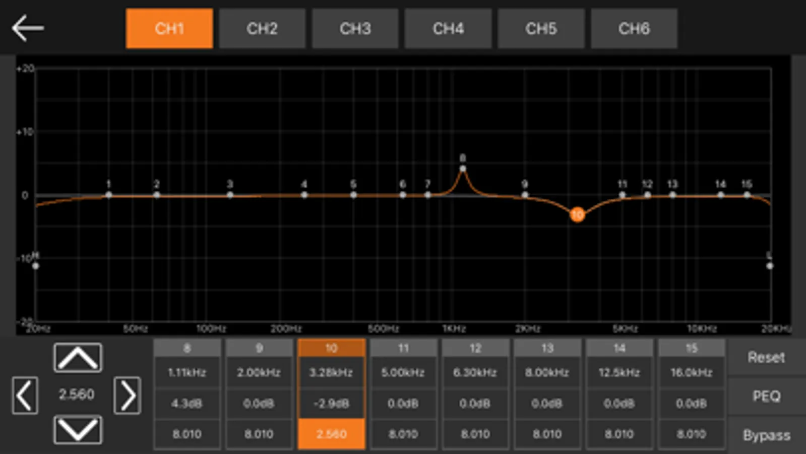Viewport: 806px width, 454px height.
Task: Go back with the left arrow icon
Action: (28, 28)
